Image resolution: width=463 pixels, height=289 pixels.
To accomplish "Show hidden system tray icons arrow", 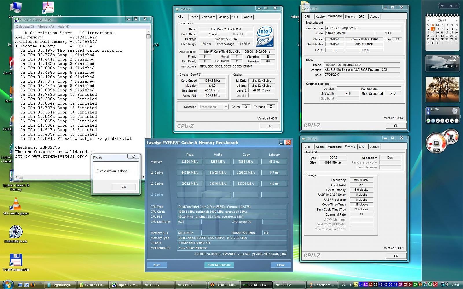I will pyautogui.click(x=351, y=285).
